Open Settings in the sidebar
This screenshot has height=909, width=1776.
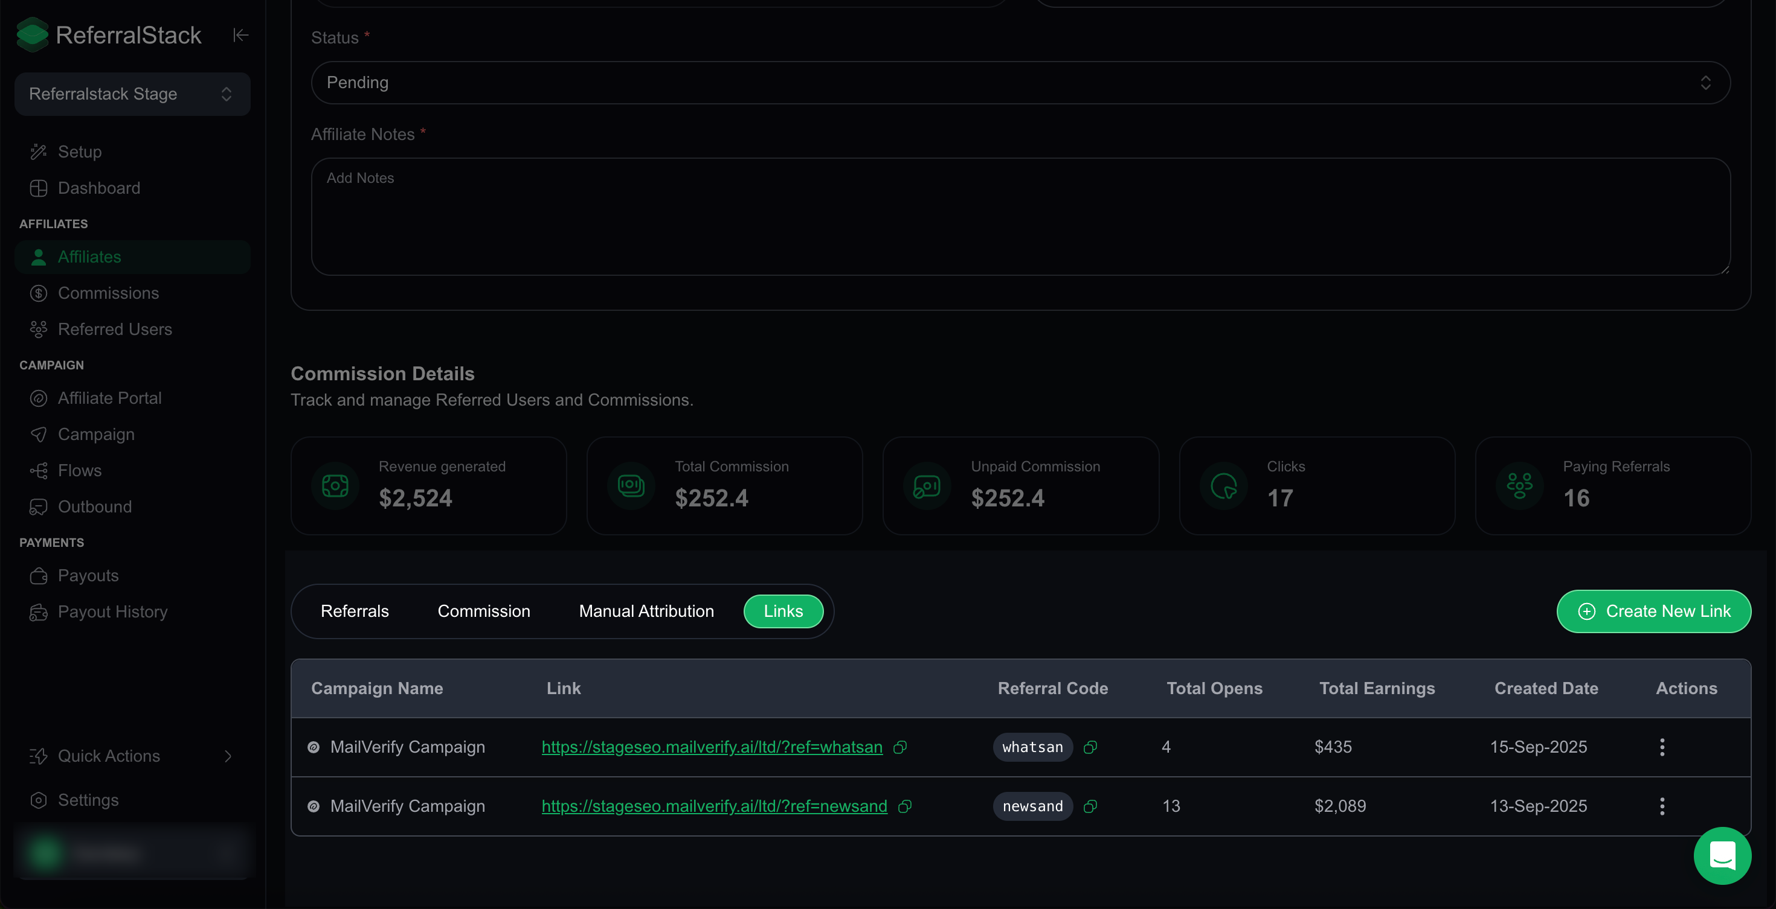point(88,800)
